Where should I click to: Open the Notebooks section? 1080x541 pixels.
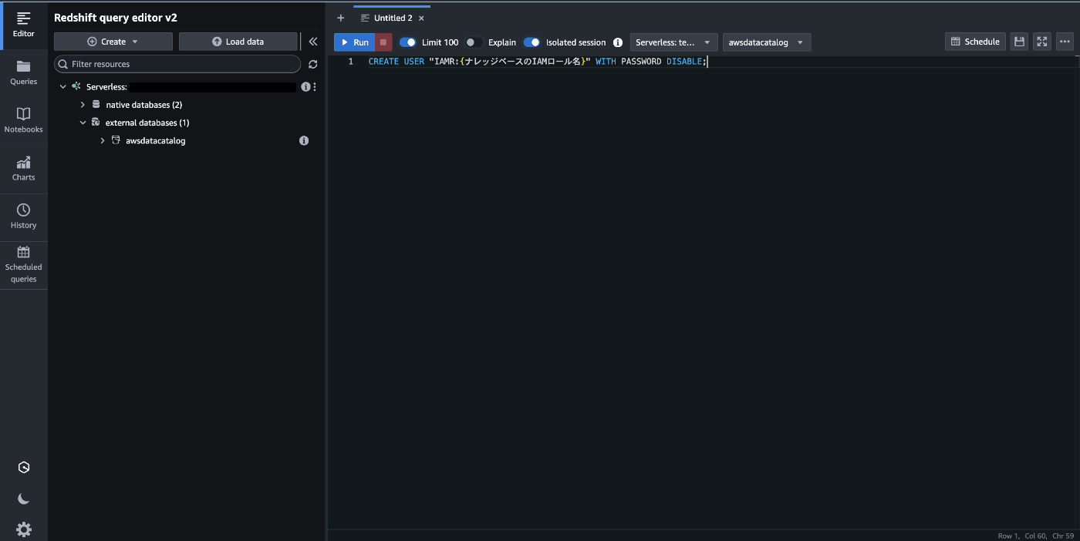[23, 120]
